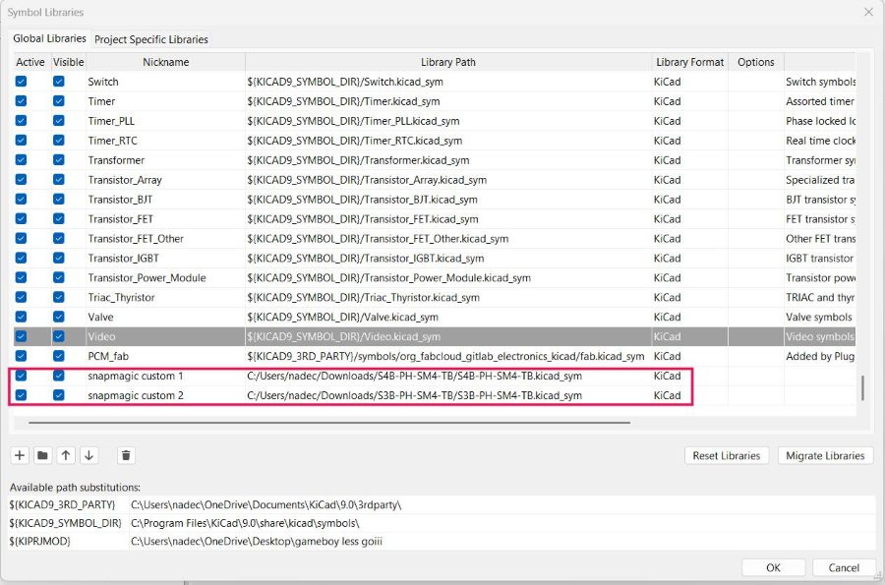Uncheck Active for snapmagic custom 2
The height and width of the screenshot is (585, 885).
[x=22, y=395]
